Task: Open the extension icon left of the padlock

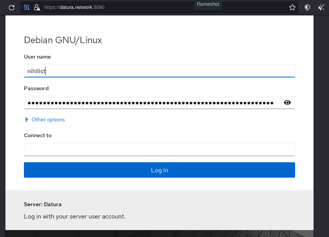Action: (x=27, y=7)
